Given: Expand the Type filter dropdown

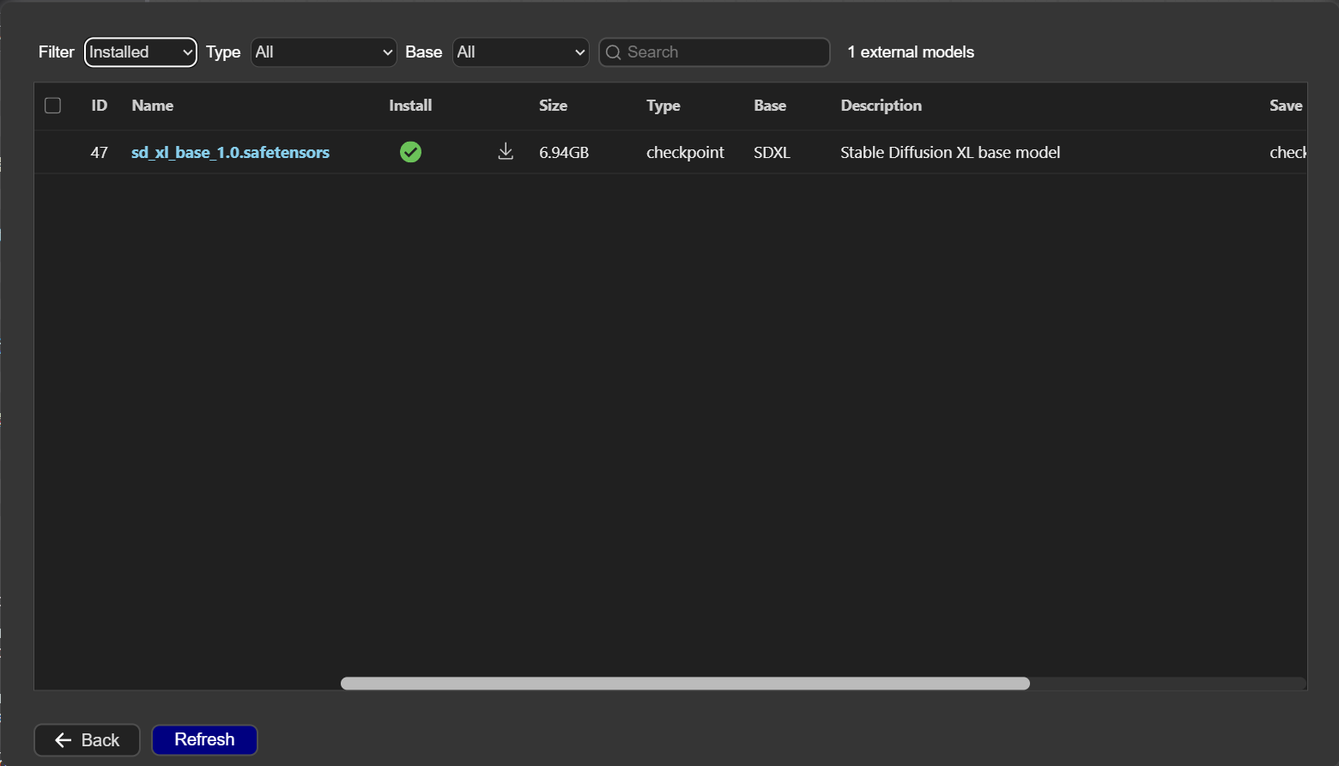Looking at the screenshot, I should pos(324,52).
